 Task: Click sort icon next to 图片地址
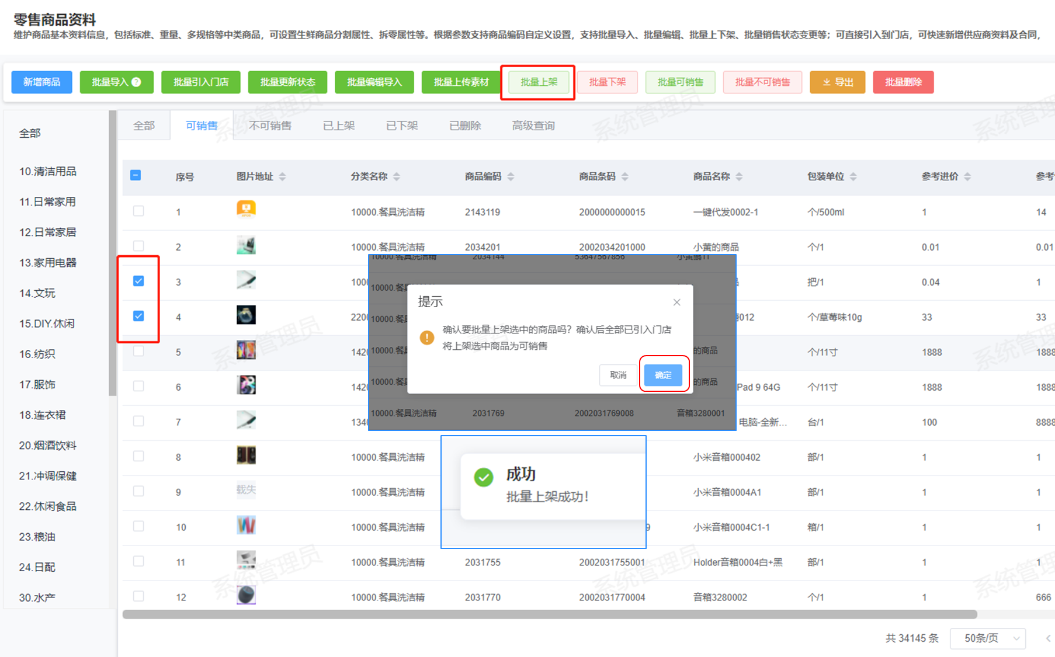pyautogui.click(x=283, y=176)
